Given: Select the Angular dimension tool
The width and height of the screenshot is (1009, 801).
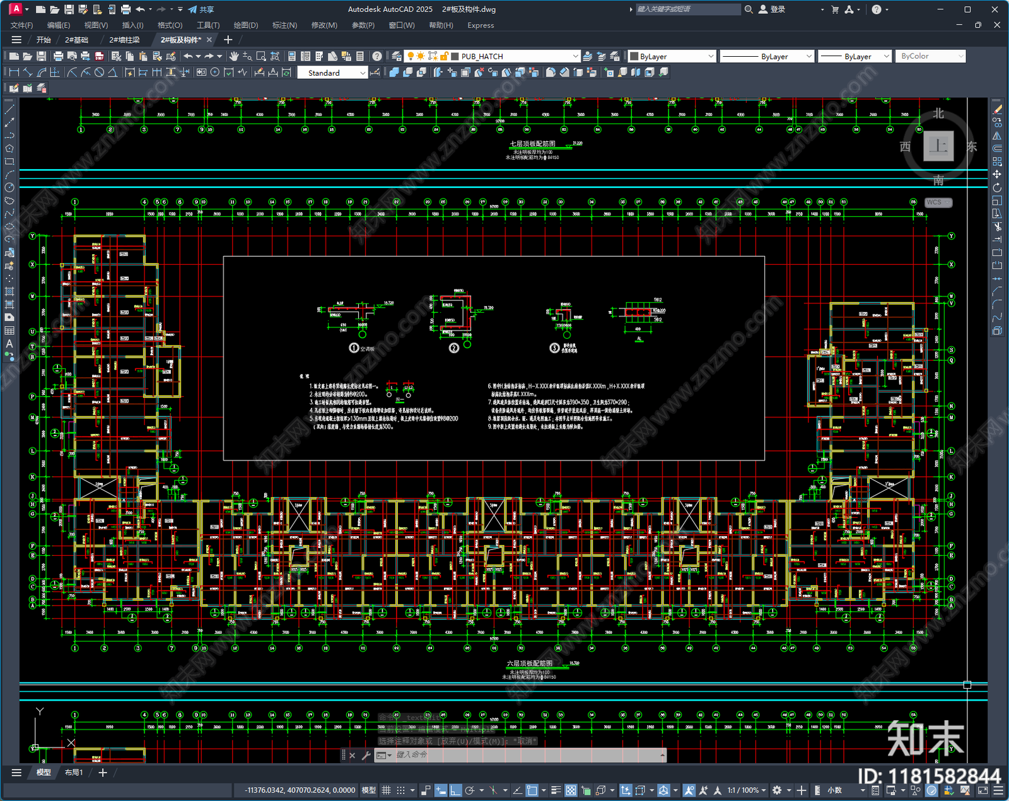Looking at the screenshot, I should (112, 73).
